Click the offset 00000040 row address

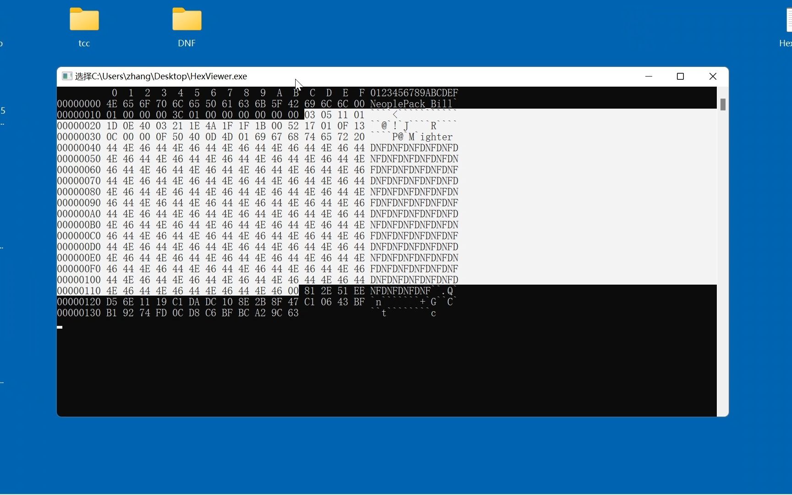(79, 148)
